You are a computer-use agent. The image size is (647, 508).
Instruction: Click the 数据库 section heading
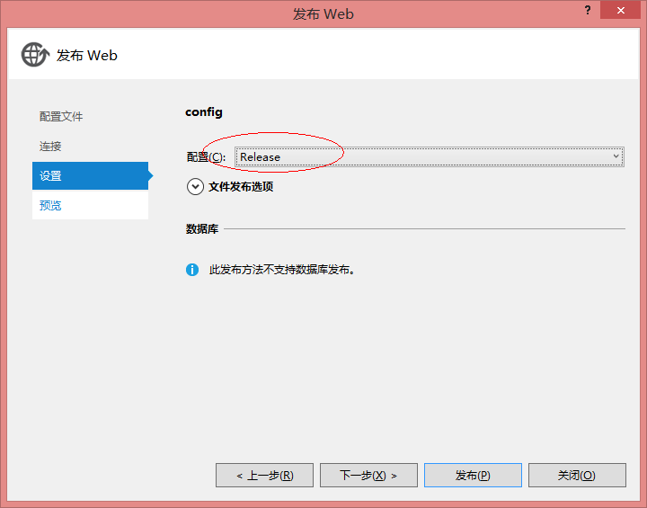202,228
